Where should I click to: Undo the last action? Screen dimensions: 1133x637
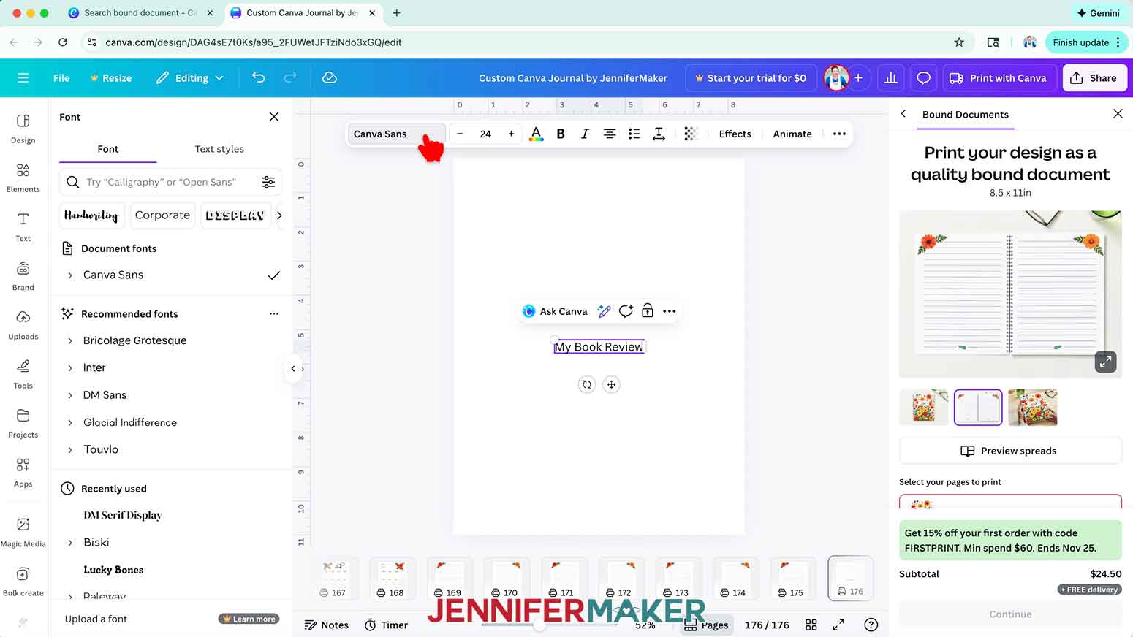[x=258, y=77]
